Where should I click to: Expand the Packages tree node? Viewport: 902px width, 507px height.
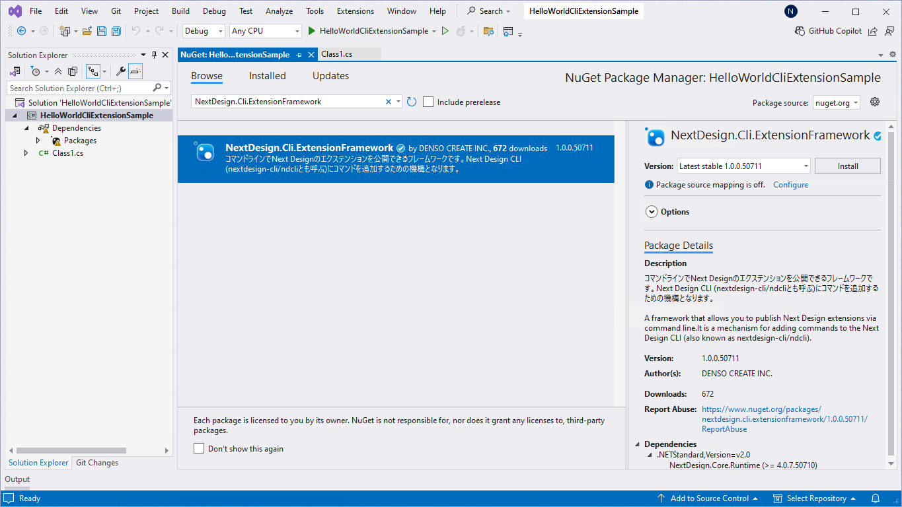pos(38,141)
